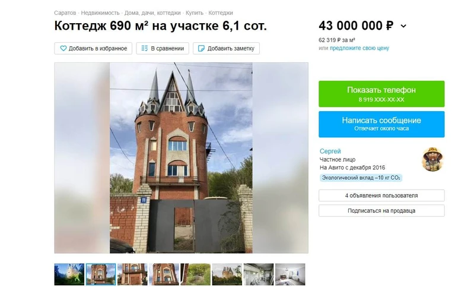Open Коттеджи breadcrumb link

(221, 13)
